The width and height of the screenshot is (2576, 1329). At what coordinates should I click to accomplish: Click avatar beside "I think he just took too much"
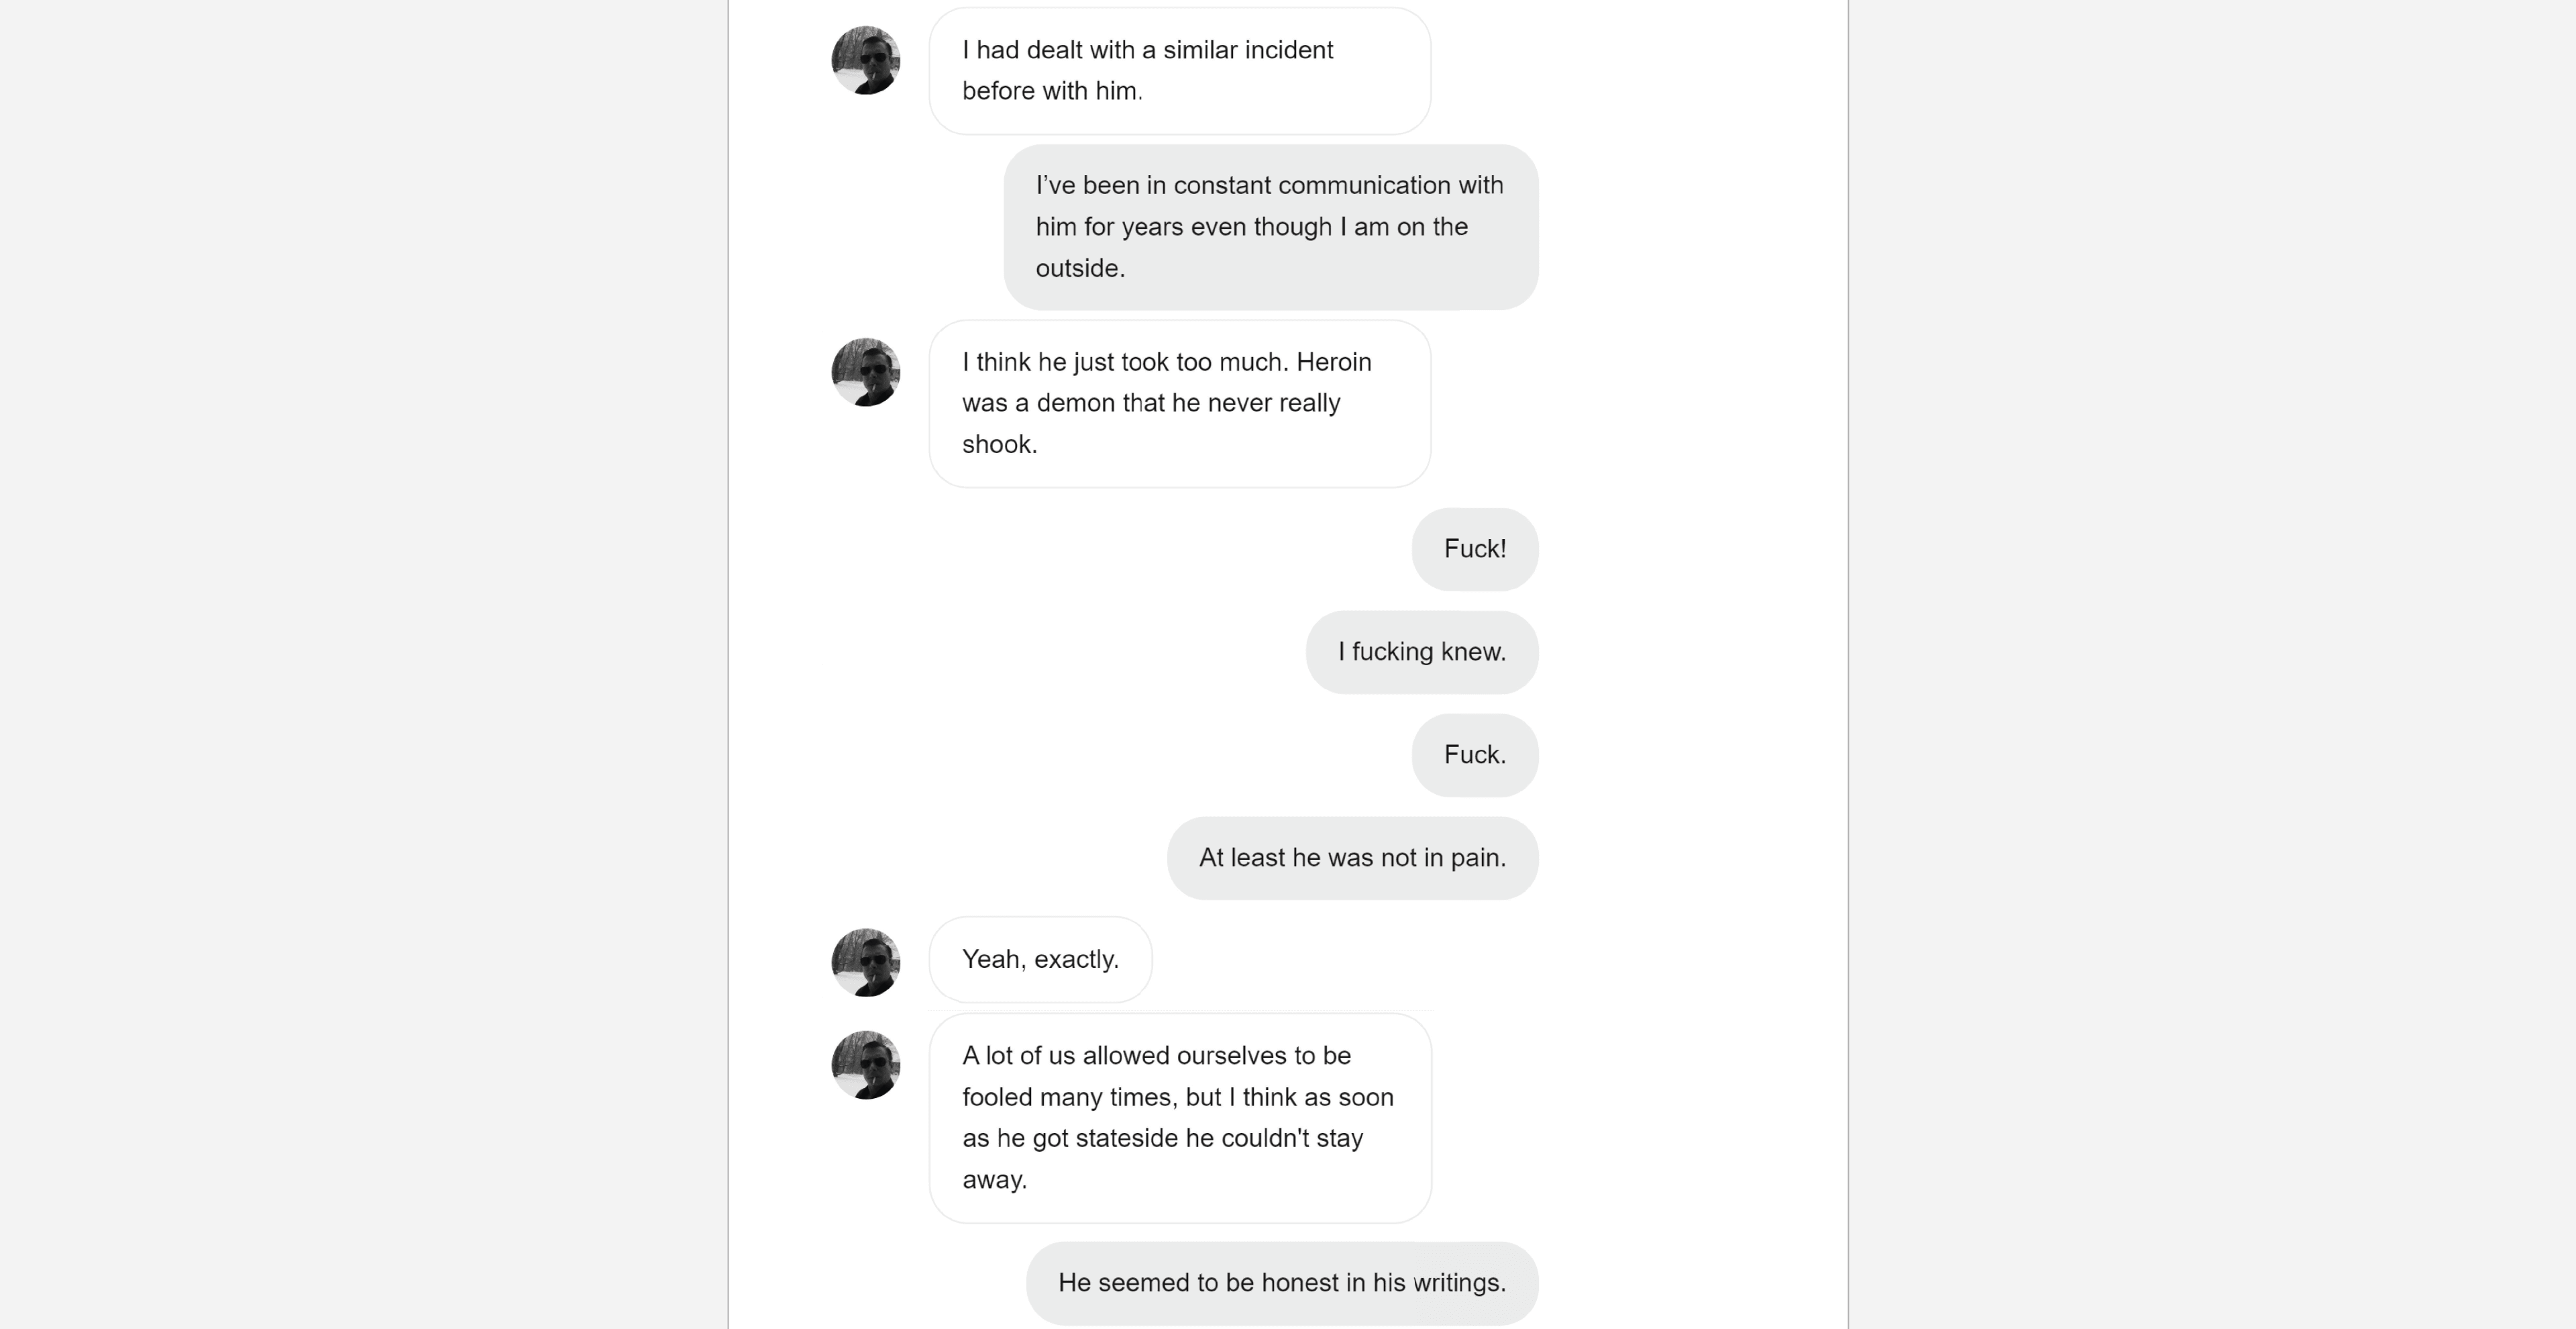pos(866,373)
